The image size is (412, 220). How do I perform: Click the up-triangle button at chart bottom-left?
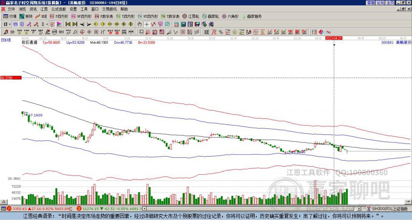(x=3, y=202)
